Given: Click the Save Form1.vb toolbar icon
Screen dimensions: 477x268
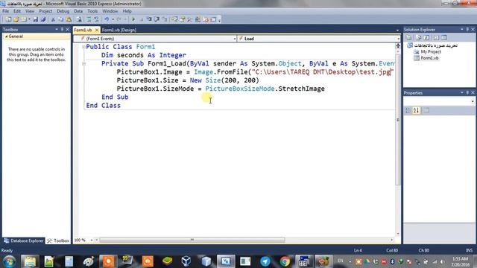Looking at the screenshot, I should click(36, 19).
